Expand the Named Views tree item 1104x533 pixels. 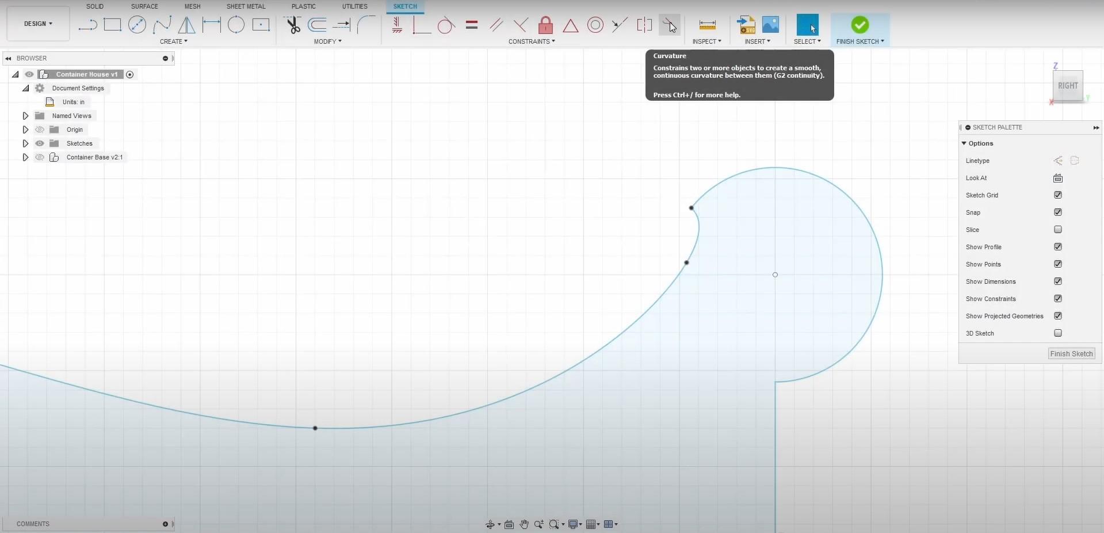[25, 116]
